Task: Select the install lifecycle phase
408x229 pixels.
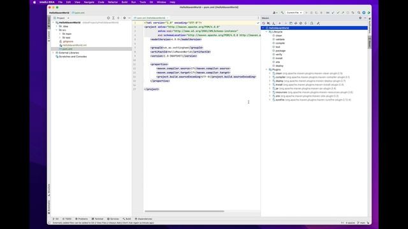Action: pos(279,58)
